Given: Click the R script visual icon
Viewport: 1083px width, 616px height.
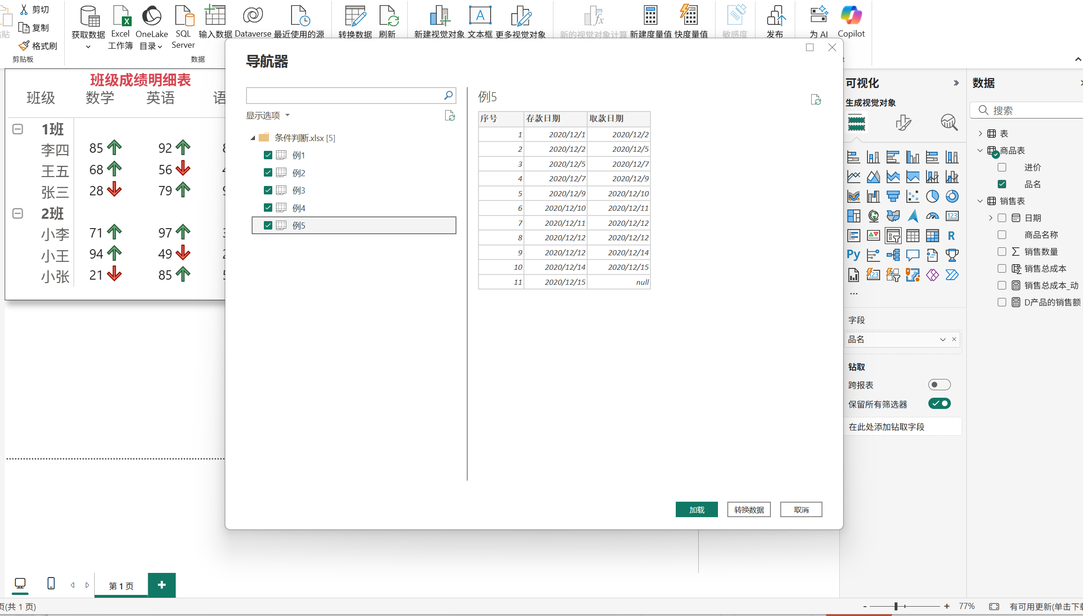Looking at the screenshot, I should click(951, 236).
